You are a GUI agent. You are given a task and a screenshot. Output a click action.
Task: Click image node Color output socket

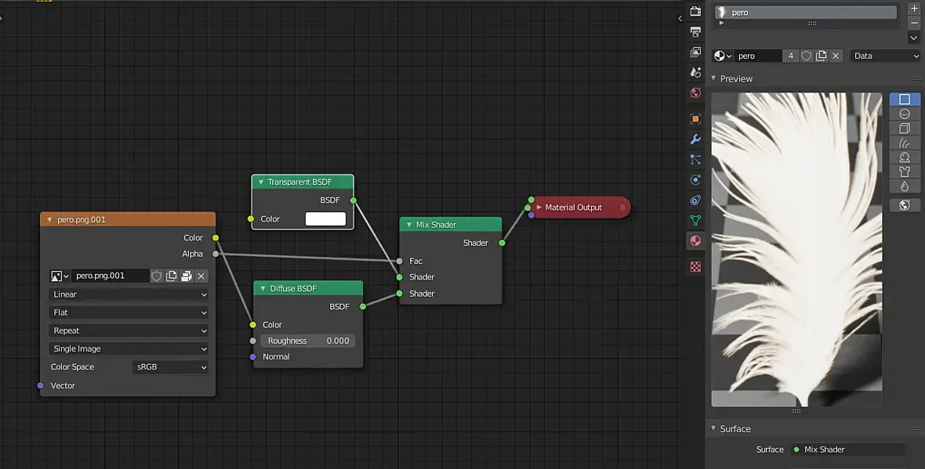[x=216, y=238]
